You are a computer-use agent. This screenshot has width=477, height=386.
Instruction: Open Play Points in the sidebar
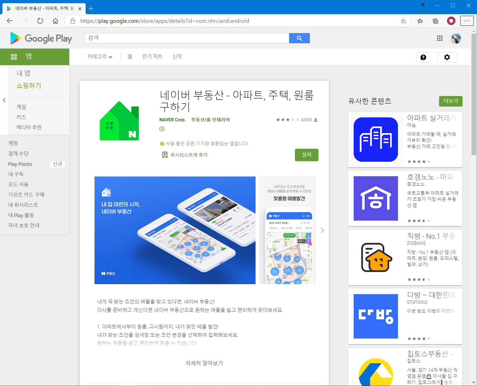point(20,164)
